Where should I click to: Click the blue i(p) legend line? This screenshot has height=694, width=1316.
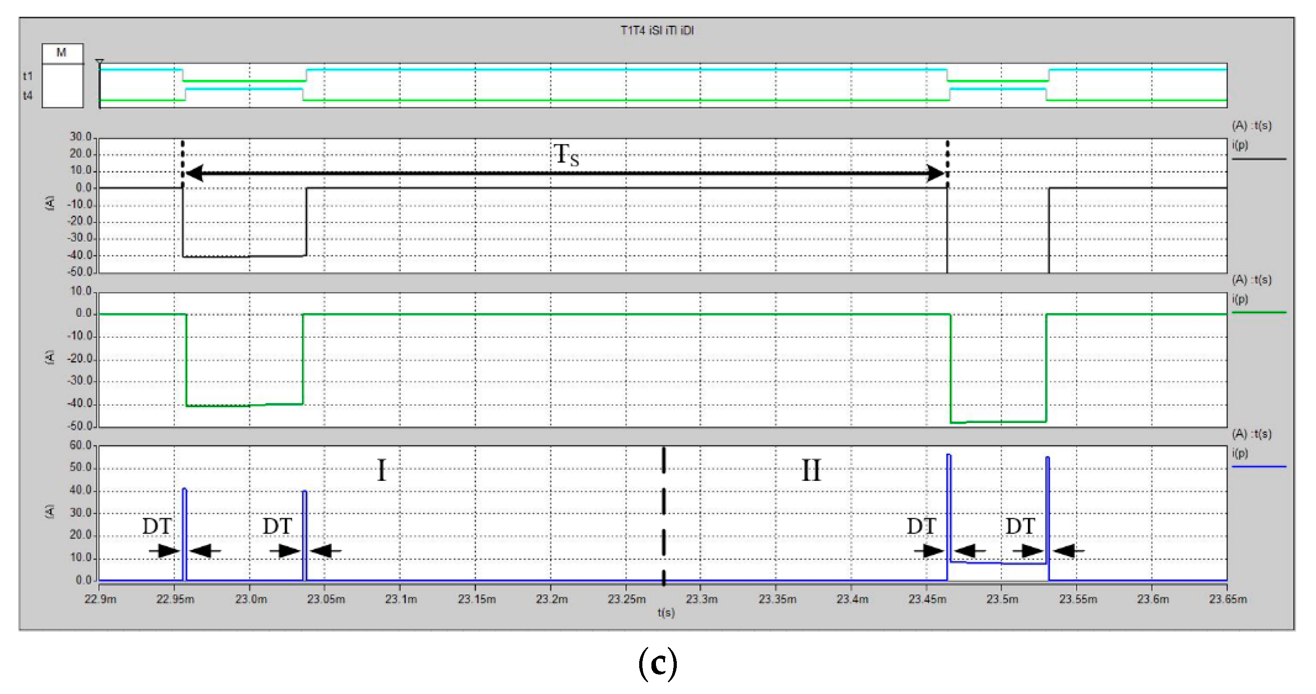click(x=1258, y=466)
